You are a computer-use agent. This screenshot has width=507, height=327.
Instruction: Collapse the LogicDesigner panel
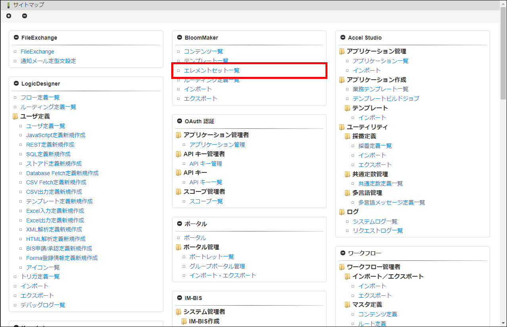click(x=16, y=84)
